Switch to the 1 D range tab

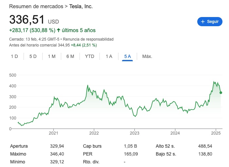(x=14, y=56)
